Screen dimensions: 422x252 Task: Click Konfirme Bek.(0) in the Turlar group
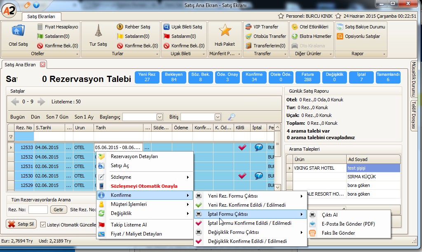[x=138, y=46]
